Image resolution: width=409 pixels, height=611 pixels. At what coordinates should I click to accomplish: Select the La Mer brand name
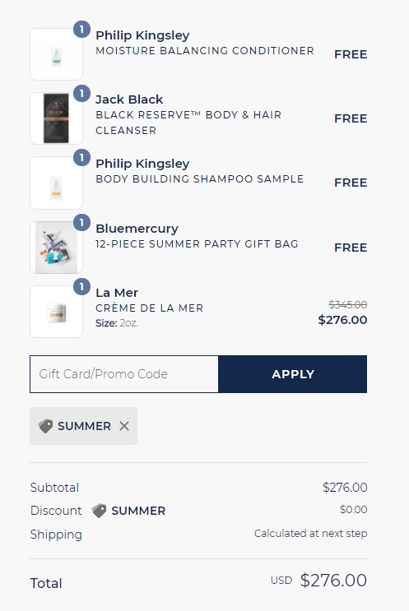click(117, 293)
